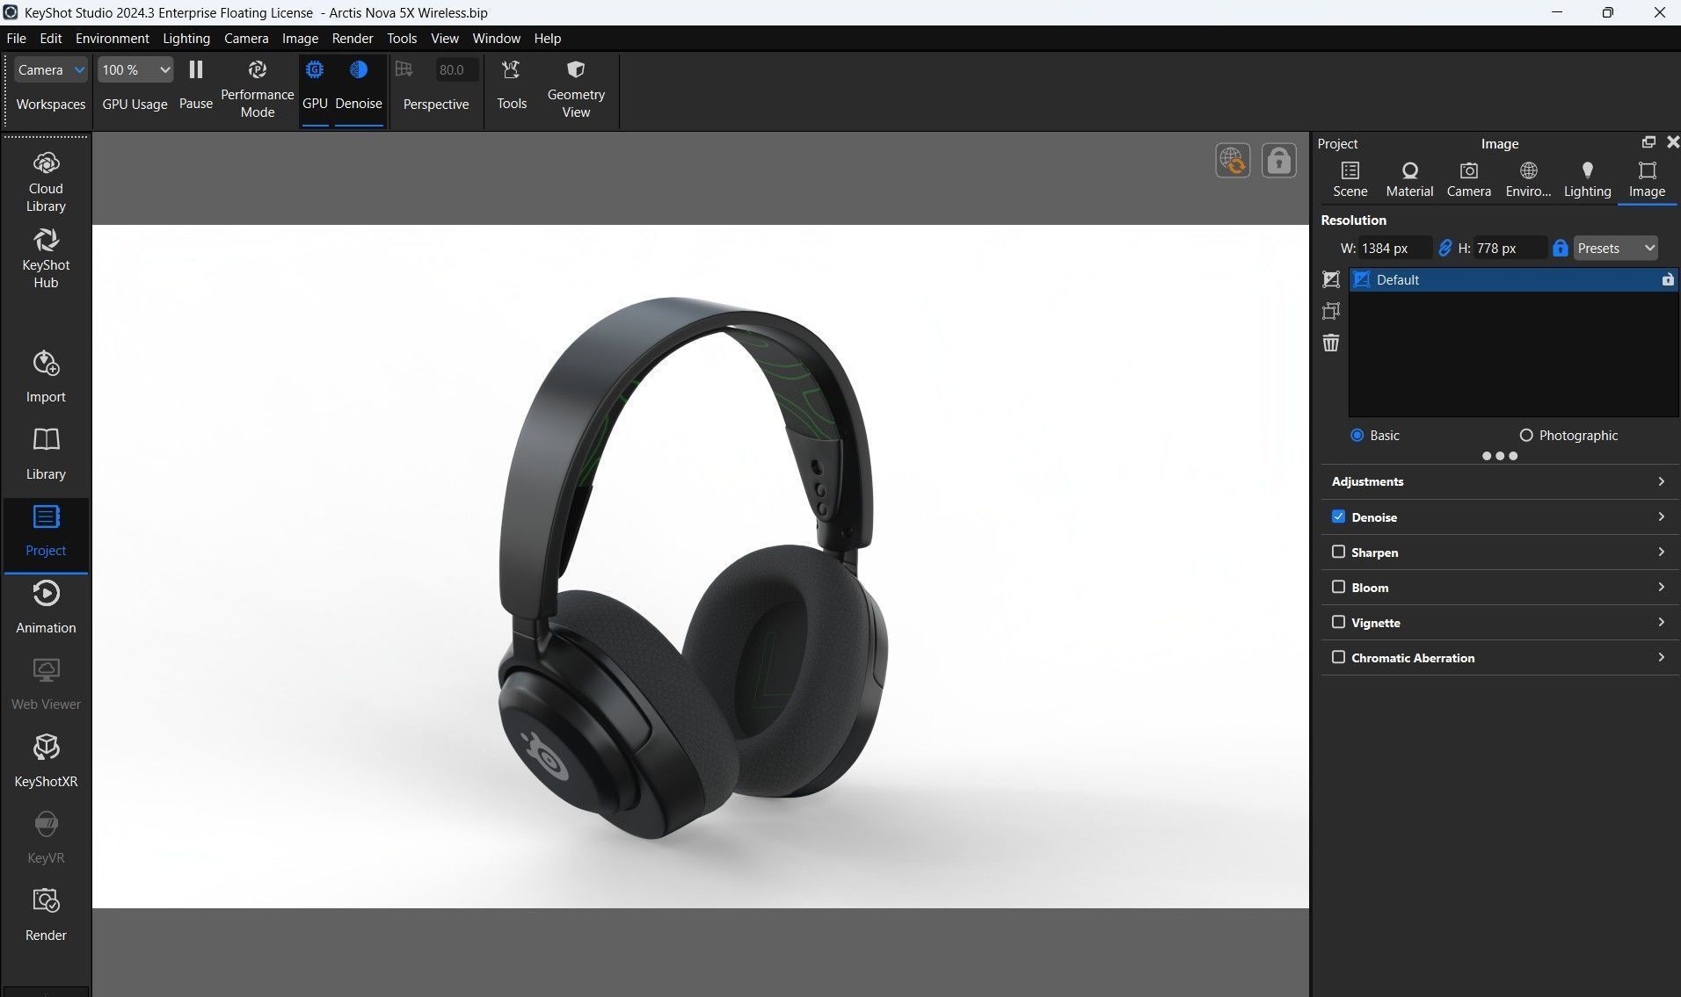Open the Help menu
Image resolution: width=1681 pixels, height=997 pixels.
coord(547,39)
